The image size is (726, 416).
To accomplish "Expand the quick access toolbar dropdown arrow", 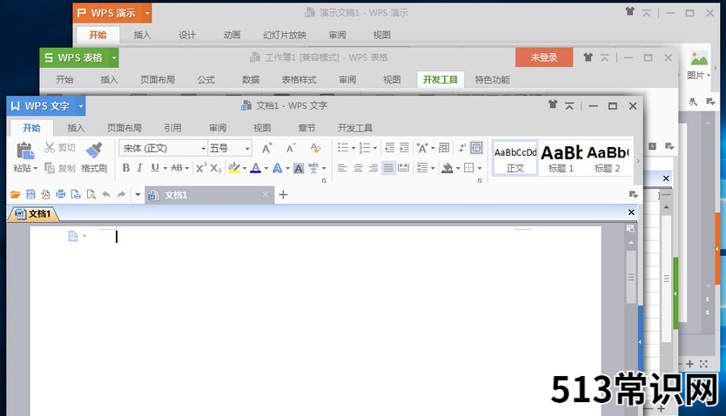I will click(138, 195).
